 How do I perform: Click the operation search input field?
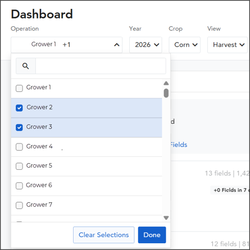pos(101,66)
